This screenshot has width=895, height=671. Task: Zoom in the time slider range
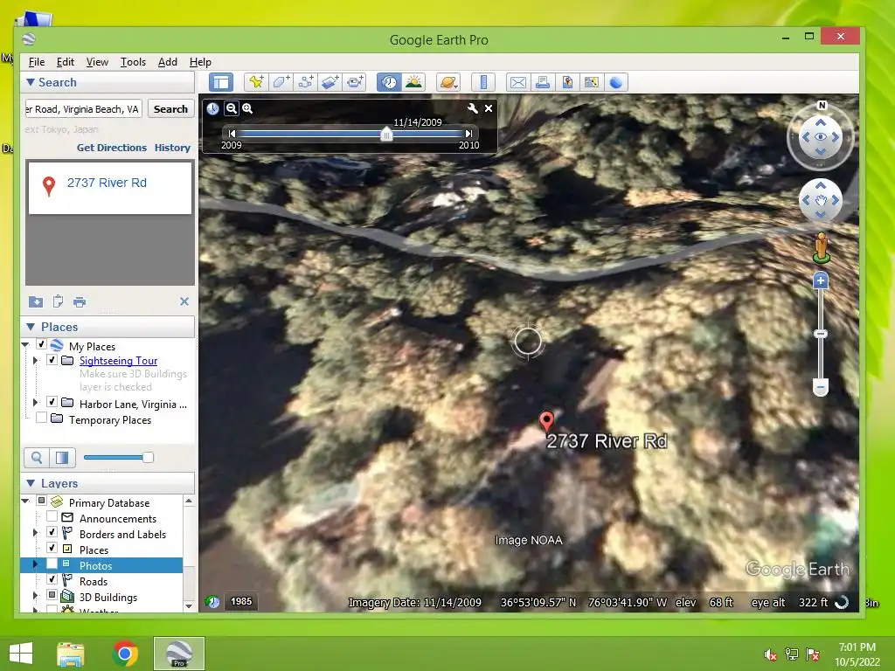(247, 108)
